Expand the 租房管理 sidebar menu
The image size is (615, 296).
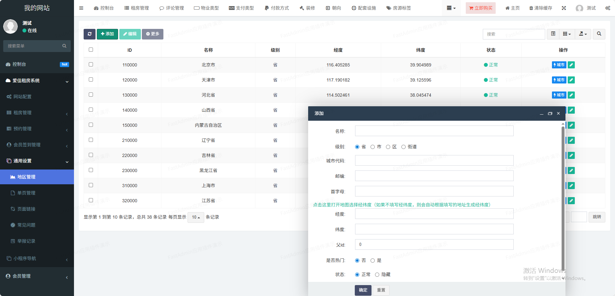37,113
